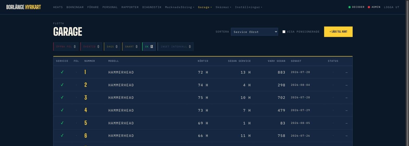Click the date 2026-08-05
The height and width of the screenshot is (146, 409).
(x=300, y=123)
